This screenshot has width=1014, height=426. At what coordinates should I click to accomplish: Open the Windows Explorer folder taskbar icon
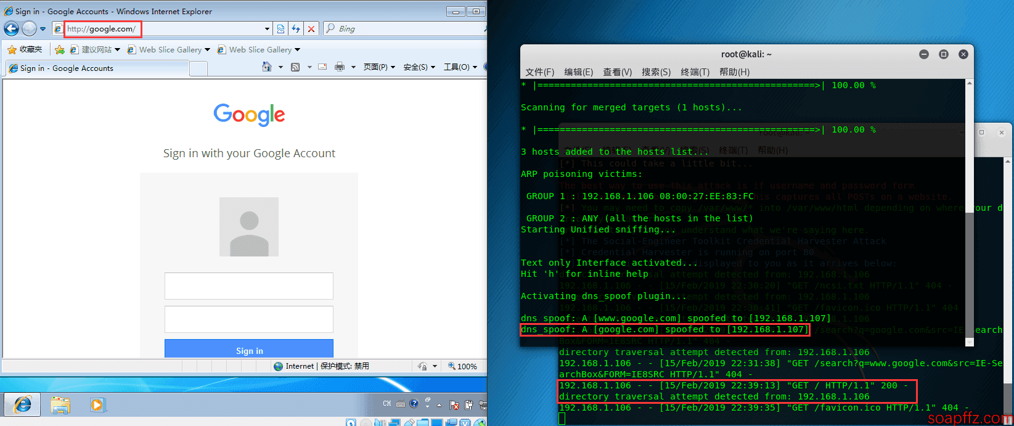(x=60, y=405)
